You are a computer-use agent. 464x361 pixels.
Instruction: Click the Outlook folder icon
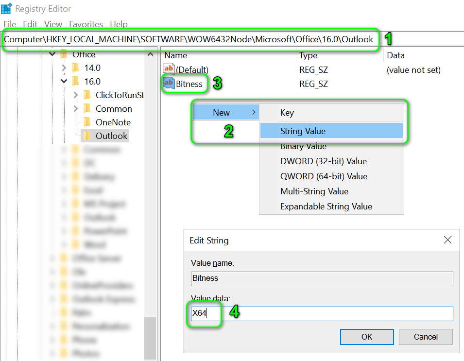[87, 136]
